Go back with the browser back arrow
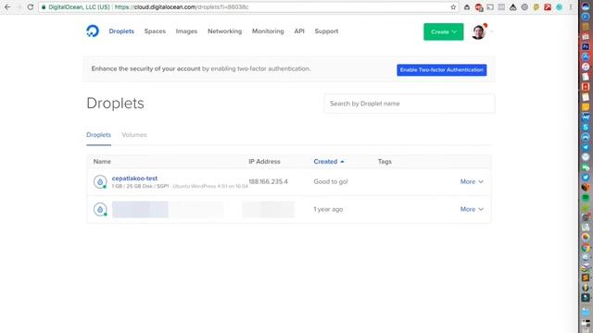The width and height of the screenshot is (593, 333). click(7, 7)
